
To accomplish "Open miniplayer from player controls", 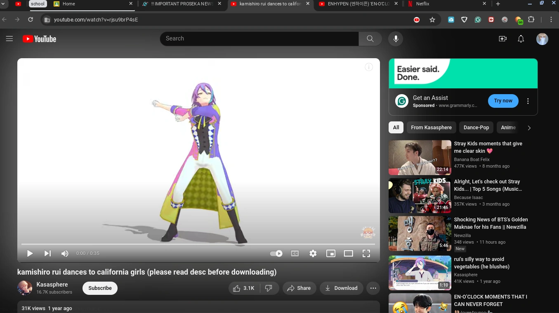I will pyautogui.click(x=331, y=254).
